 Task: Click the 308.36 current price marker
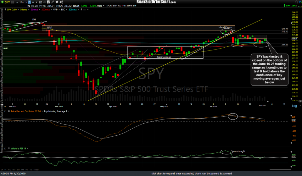(x=295, y=39)
